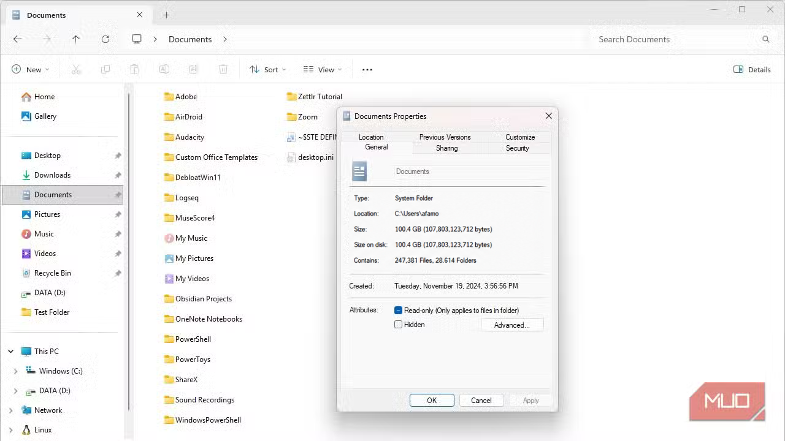Open the New dropdown menu
785x441 pixels.
point(31,70)
